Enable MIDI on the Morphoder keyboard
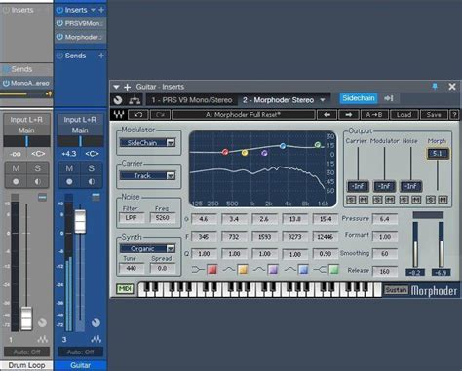 click(125, 288)
